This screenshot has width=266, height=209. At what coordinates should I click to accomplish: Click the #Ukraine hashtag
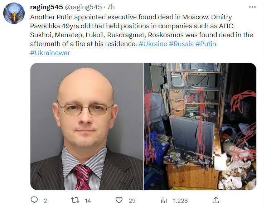153,44
